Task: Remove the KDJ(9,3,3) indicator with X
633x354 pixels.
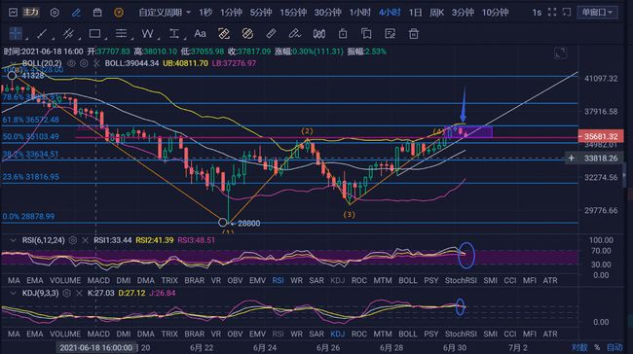Action: (79, 293)
